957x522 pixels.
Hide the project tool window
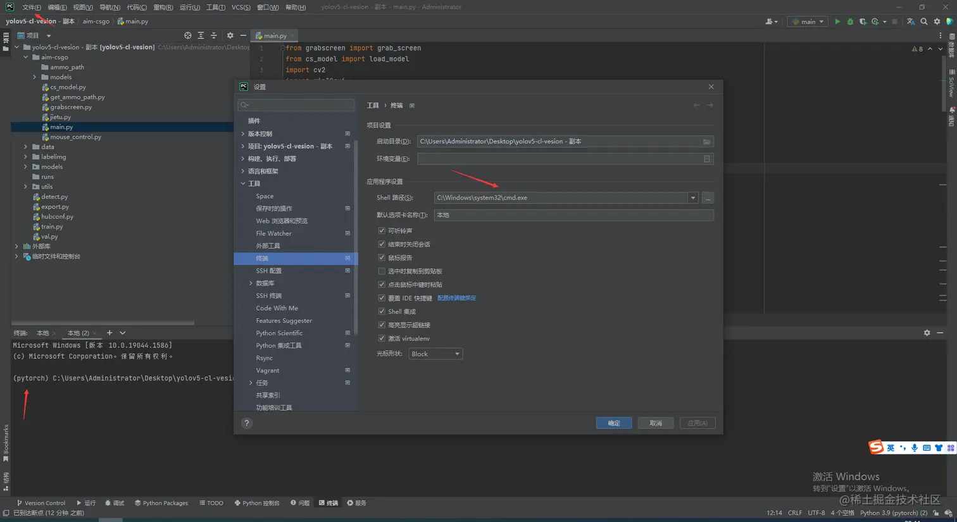pyautogui.click(x=243, y=35)
